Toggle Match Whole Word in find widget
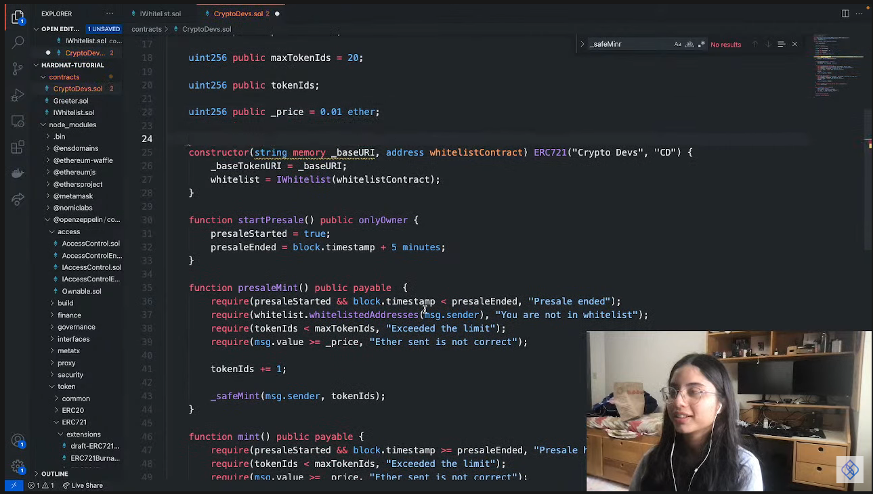Image resolution: width=873 pixels, height=494 pixels. coord(689,44)
